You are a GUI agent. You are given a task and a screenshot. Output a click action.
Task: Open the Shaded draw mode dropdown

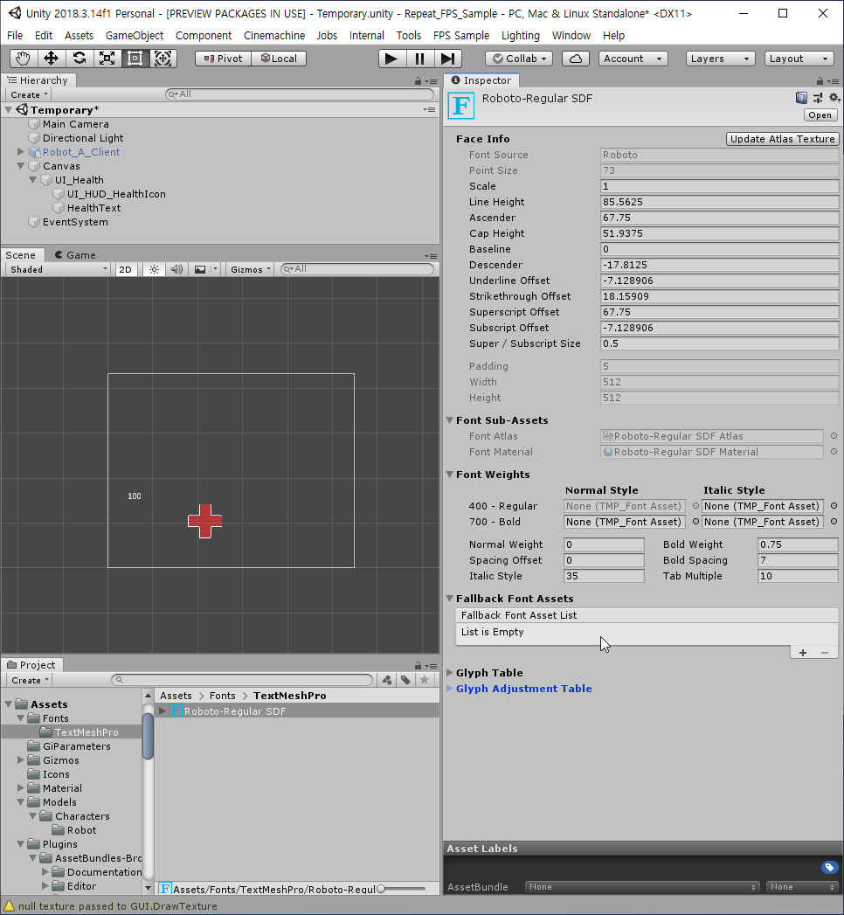coord(58,269)
